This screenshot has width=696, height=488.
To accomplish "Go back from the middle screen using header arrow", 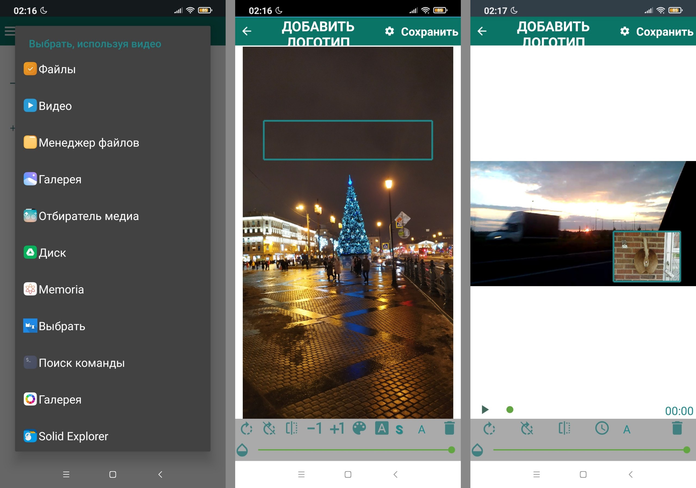I will click(247, 31).
